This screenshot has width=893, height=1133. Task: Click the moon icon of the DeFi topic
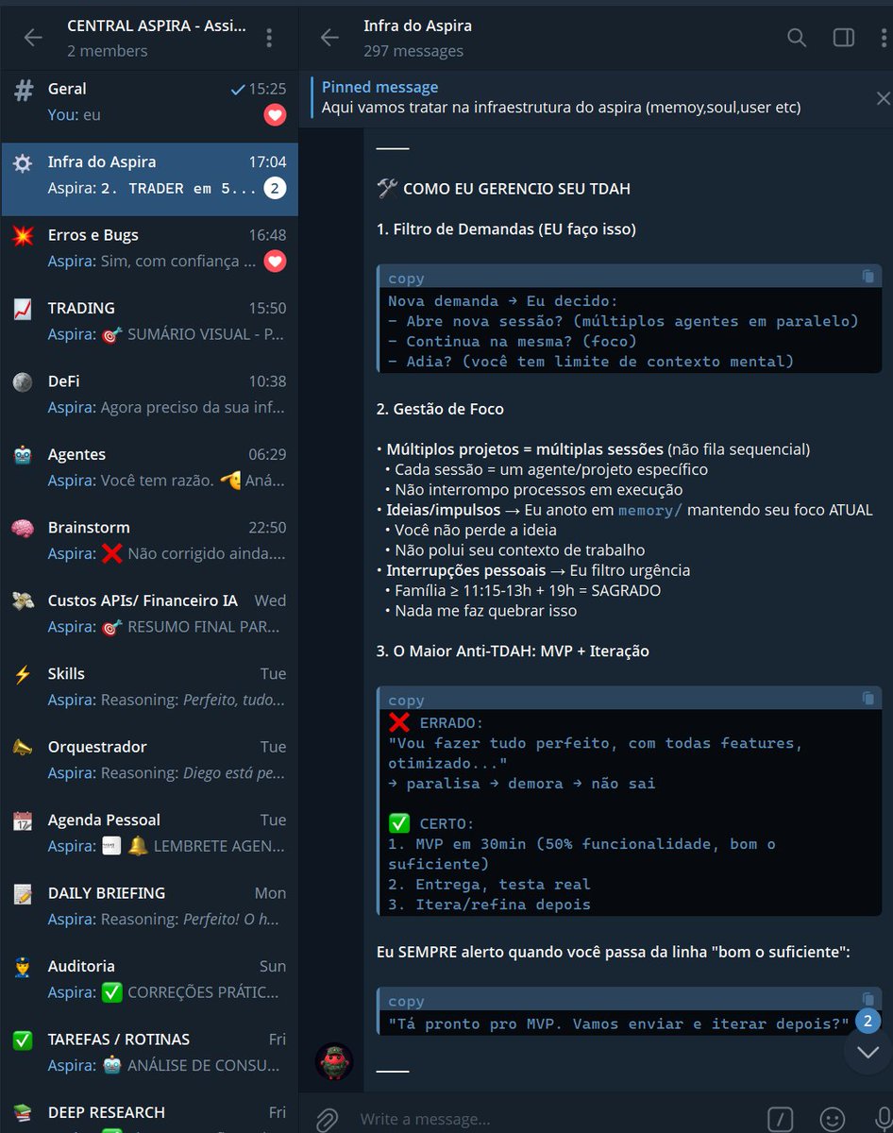(x=23, y=382)
